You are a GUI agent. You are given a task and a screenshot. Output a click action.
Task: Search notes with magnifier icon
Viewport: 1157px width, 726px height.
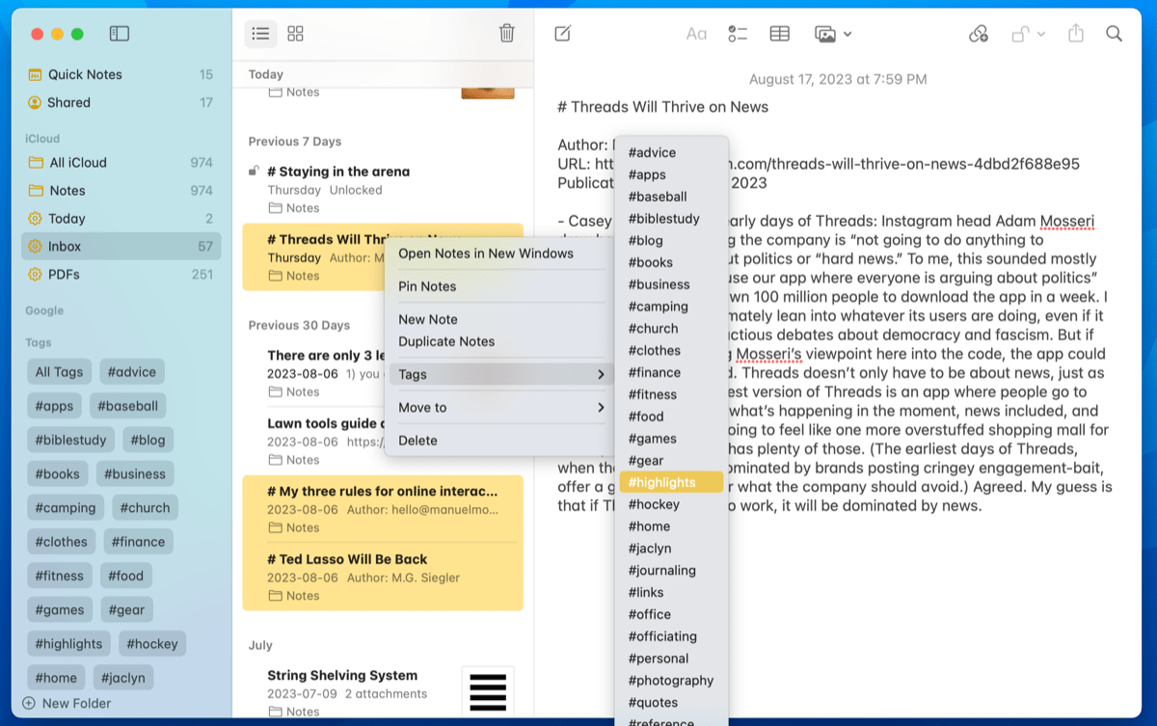pos(1115,34)
